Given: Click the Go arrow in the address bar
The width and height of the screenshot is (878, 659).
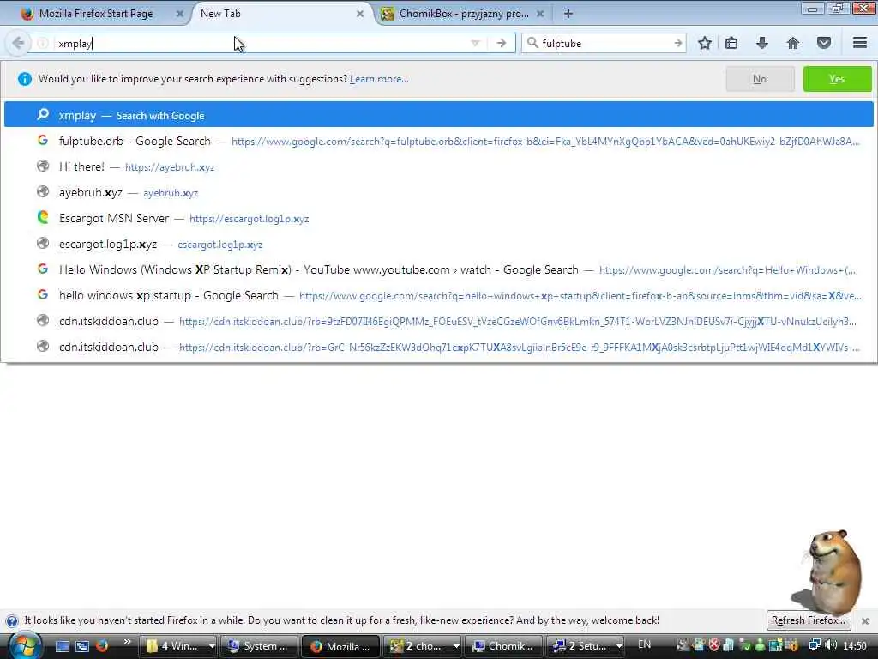Looking at the screenshot, I should (x=501, y=43).
